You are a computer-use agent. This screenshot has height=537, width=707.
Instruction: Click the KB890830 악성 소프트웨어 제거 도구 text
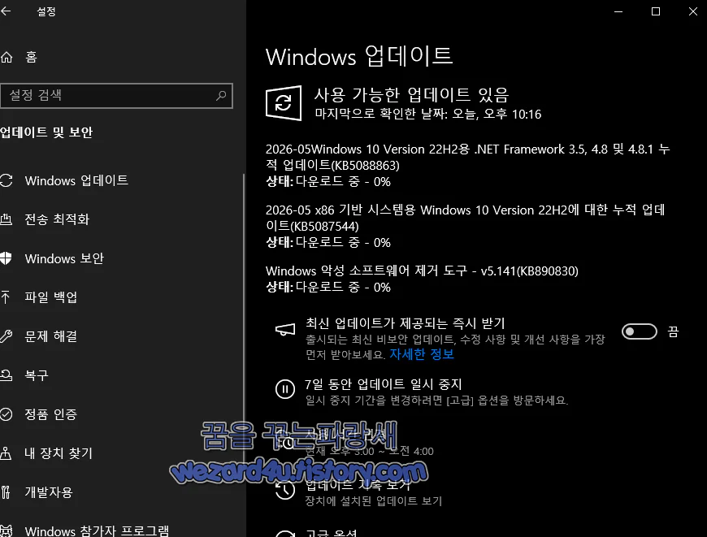422,271
